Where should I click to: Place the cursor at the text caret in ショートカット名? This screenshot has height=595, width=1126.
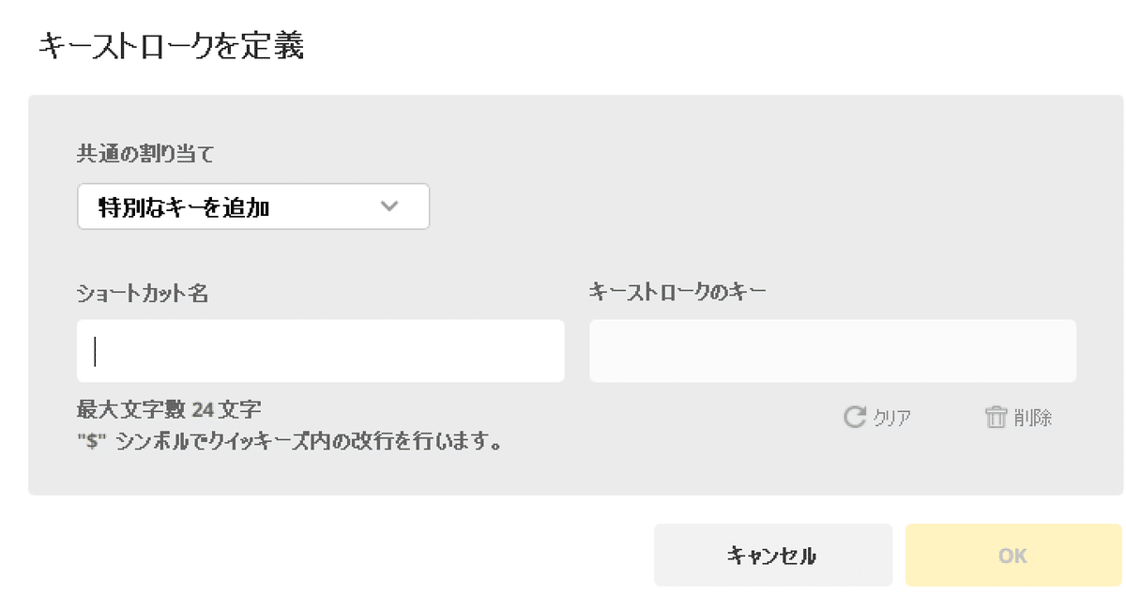pos(96,351)
